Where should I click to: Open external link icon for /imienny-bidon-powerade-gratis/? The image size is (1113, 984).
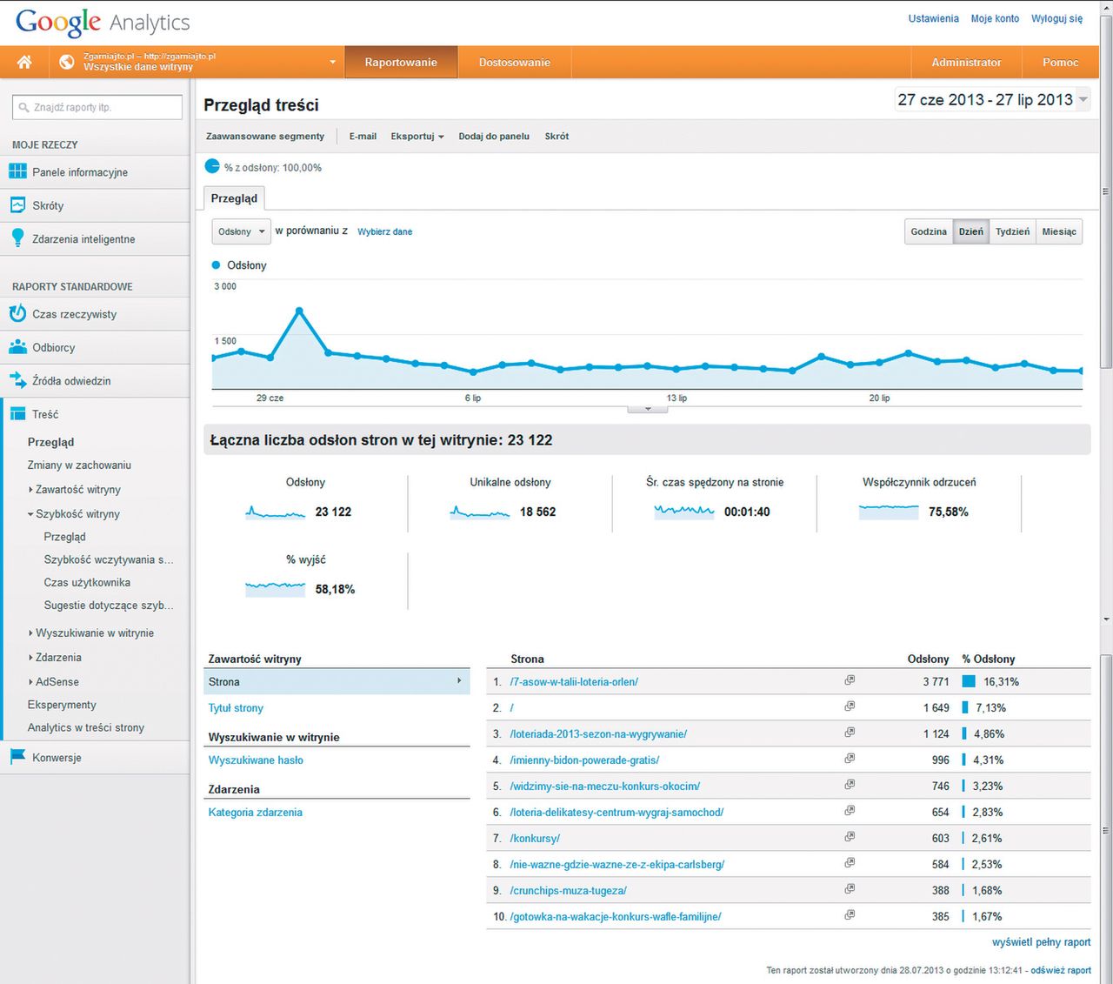tap(850, 759)
